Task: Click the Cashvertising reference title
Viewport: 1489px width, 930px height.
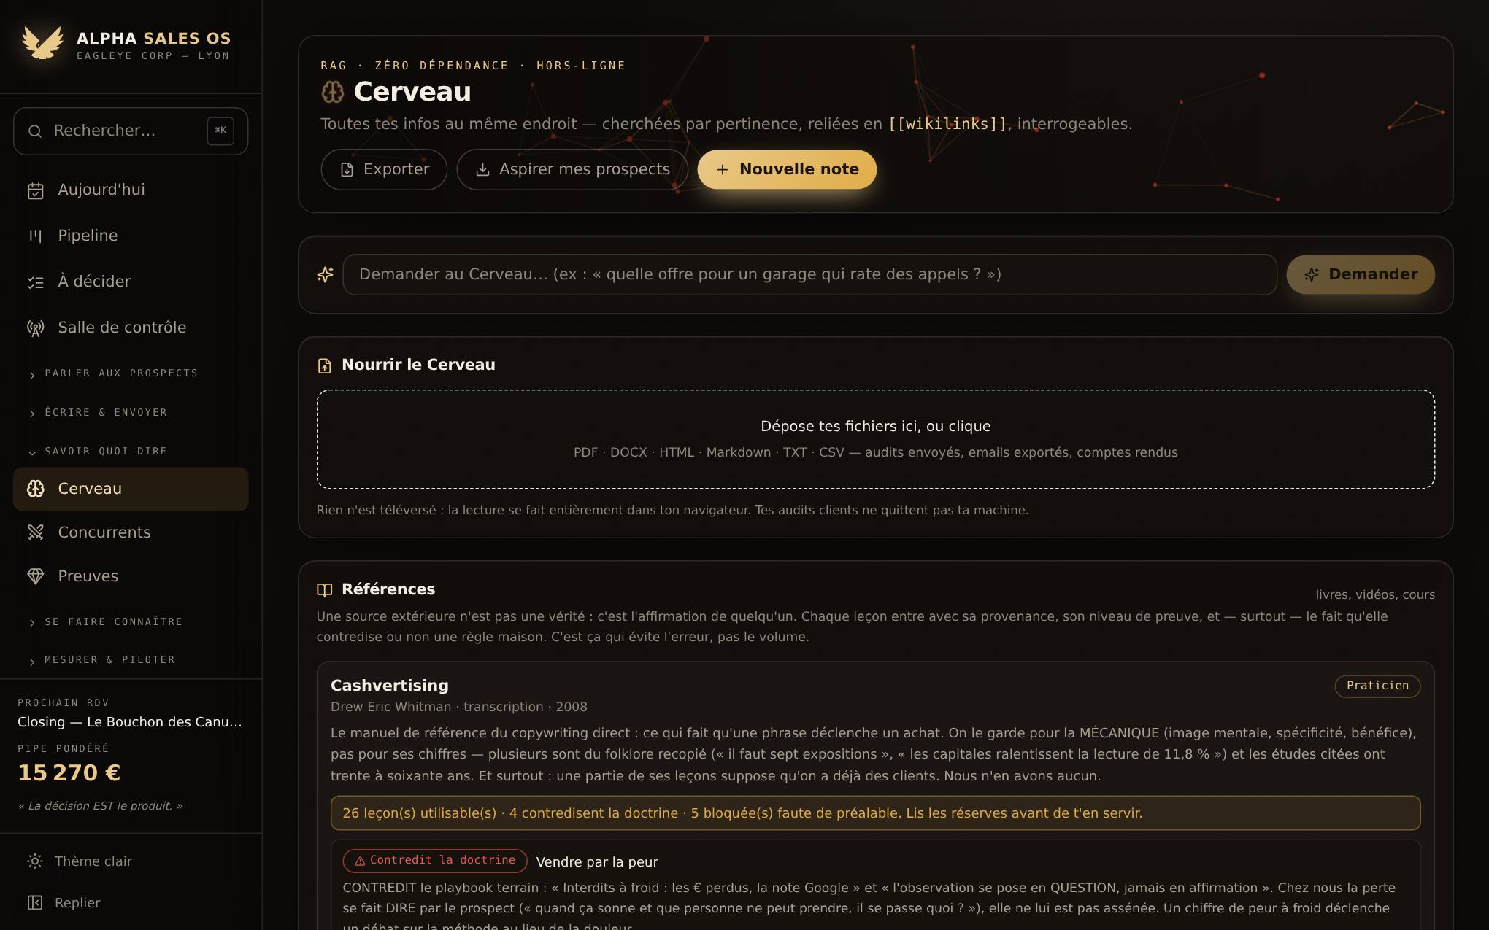Action: [x=390, y=686]
